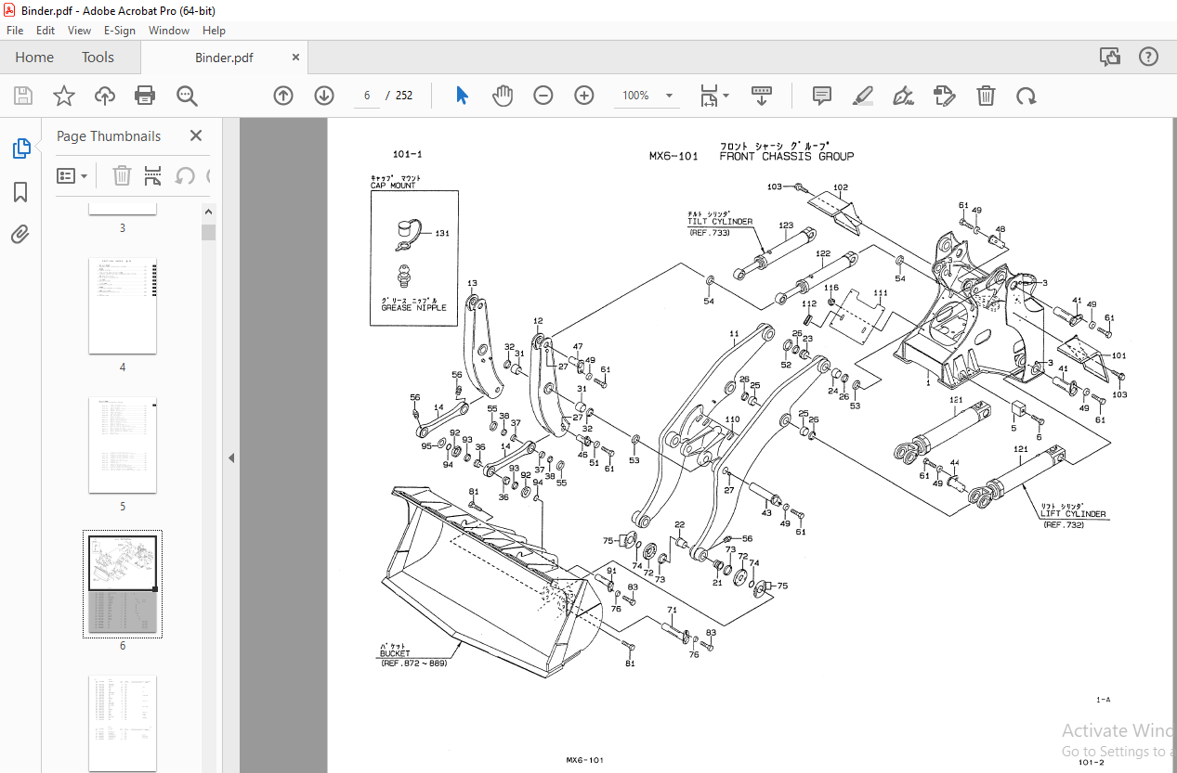
Task: Zoom out with minus icon
Action: coord(543,96)
